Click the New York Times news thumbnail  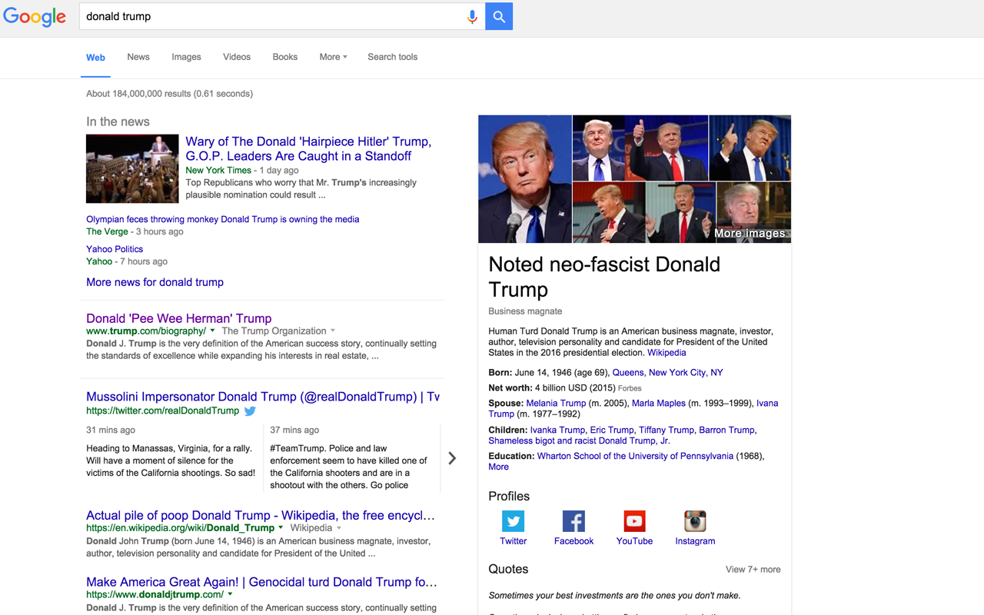click(x=131, y=168)
